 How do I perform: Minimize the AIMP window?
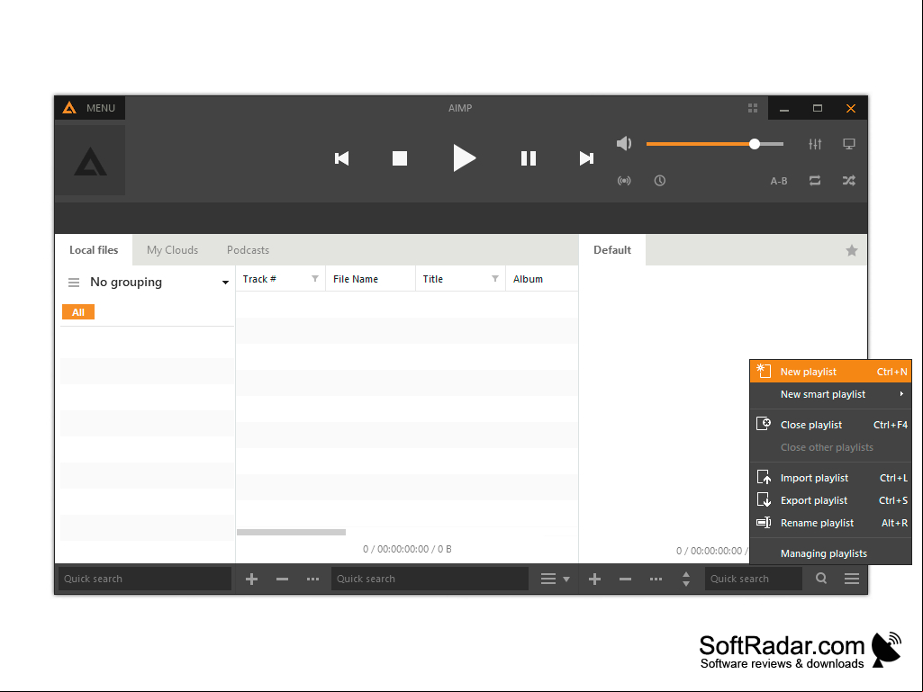784,109
